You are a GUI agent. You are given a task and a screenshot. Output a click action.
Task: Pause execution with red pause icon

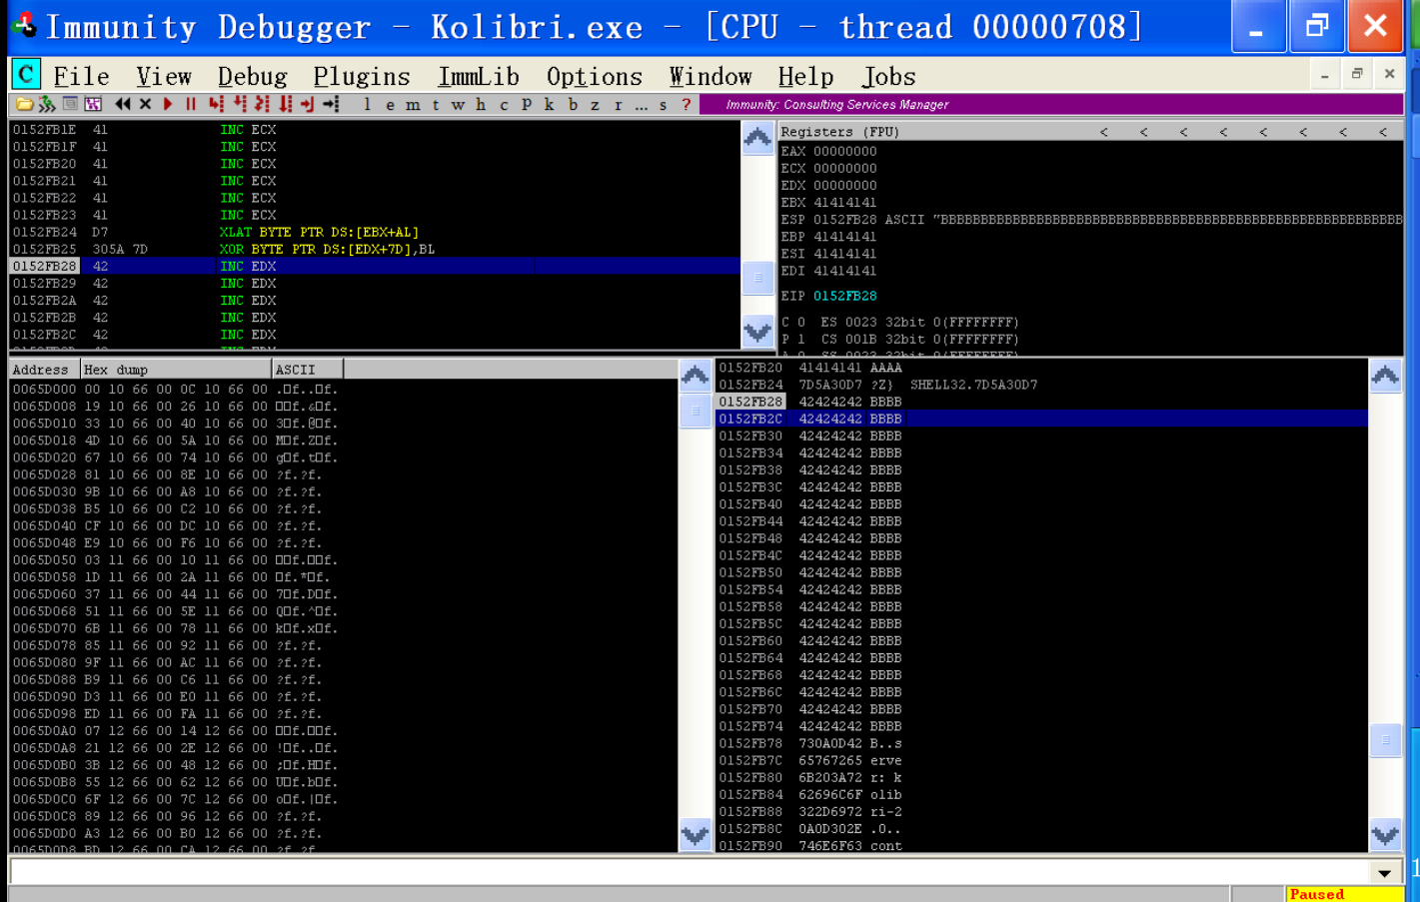(x=191, y=104)
